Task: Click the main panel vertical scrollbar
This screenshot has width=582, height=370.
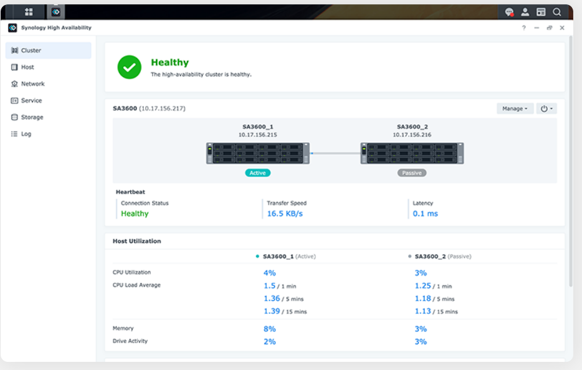Action: 571,161
